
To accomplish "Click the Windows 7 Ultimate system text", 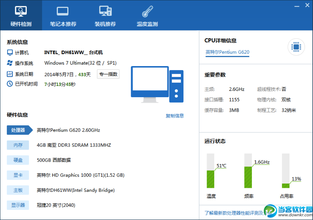I will click(x=80, y=63).
